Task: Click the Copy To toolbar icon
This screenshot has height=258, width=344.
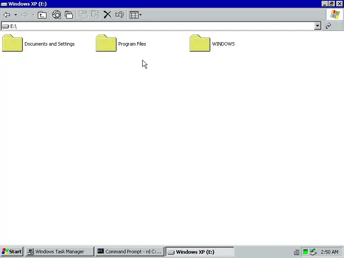Action: [x=95, y=15]
